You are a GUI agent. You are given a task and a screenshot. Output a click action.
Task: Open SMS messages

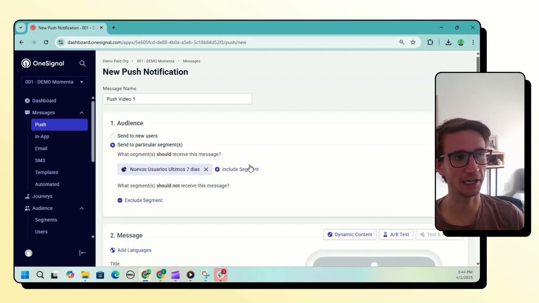click(40, 160)
